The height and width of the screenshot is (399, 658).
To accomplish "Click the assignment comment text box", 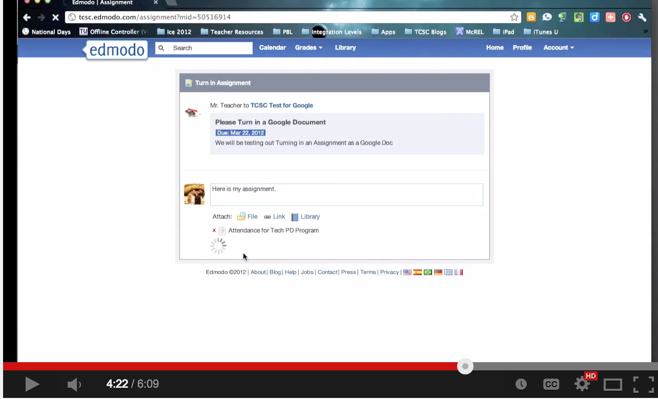I will pos(346,194).
